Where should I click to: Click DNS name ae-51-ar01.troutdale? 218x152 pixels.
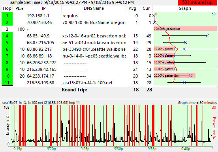point(94,43)
